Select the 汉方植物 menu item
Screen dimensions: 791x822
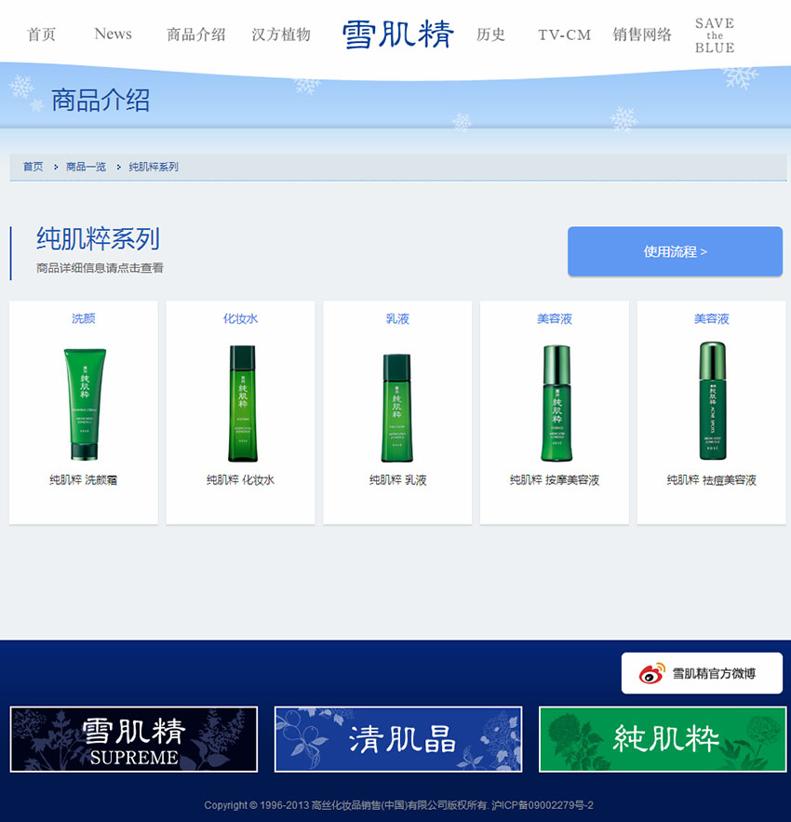[281, 34]
